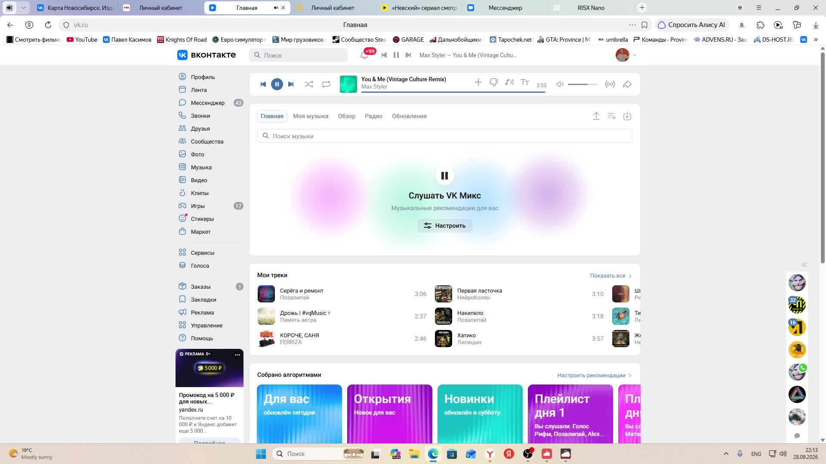Open File Explorer from the taskbar
The image size is (826, 464).
point(414,454)
